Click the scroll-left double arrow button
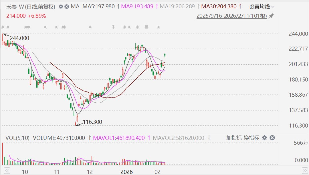This screenshot has height=175, width=309. 7,170
